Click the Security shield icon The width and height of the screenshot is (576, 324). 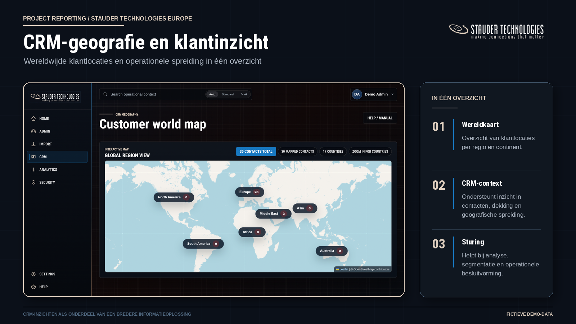pos(33,183)
